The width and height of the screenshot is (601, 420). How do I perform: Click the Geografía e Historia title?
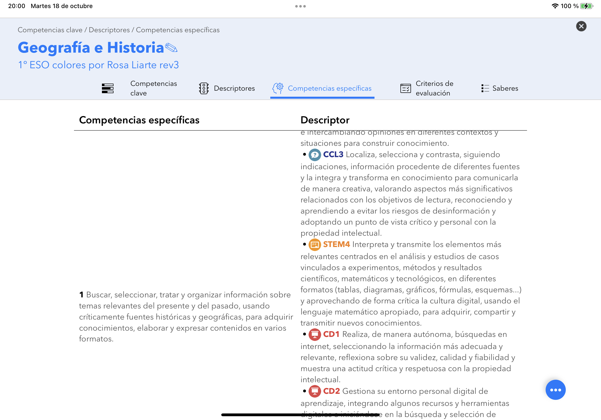click(91, 48)
